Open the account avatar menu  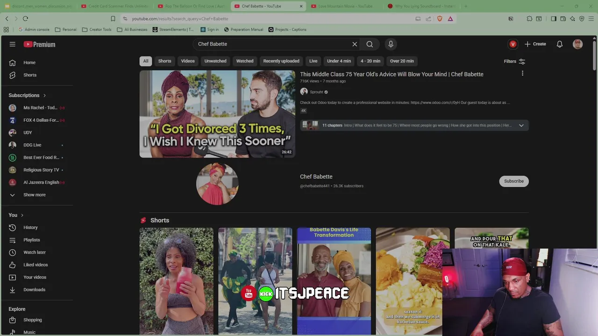(578, 44)
